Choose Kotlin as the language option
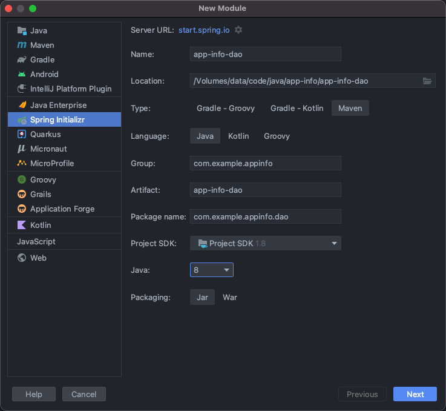Screen dimensions: 446x411 pos(238,136)
